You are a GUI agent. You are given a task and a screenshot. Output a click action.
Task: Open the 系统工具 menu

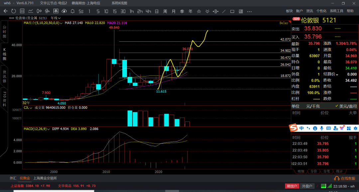pyautogui.click(x=336, y=11)
